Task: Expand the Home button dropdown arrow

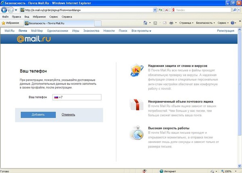Action: click(x=150, y=23)
